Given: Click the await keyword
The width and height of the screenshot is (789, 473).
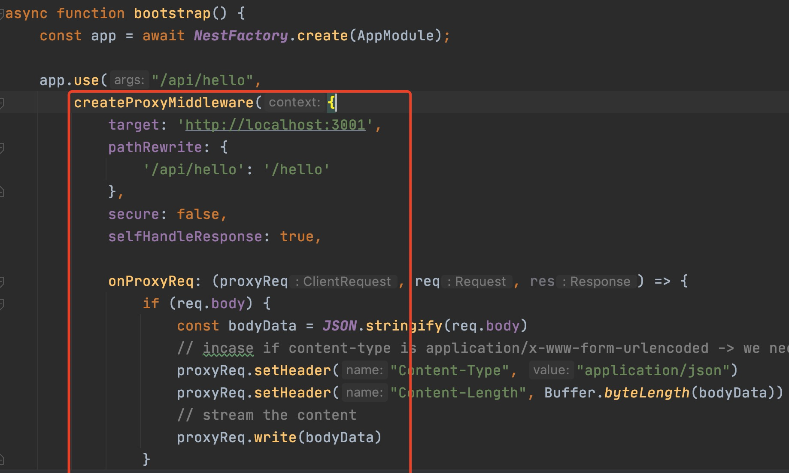Looking at the screenshot, I should point(164,36).
